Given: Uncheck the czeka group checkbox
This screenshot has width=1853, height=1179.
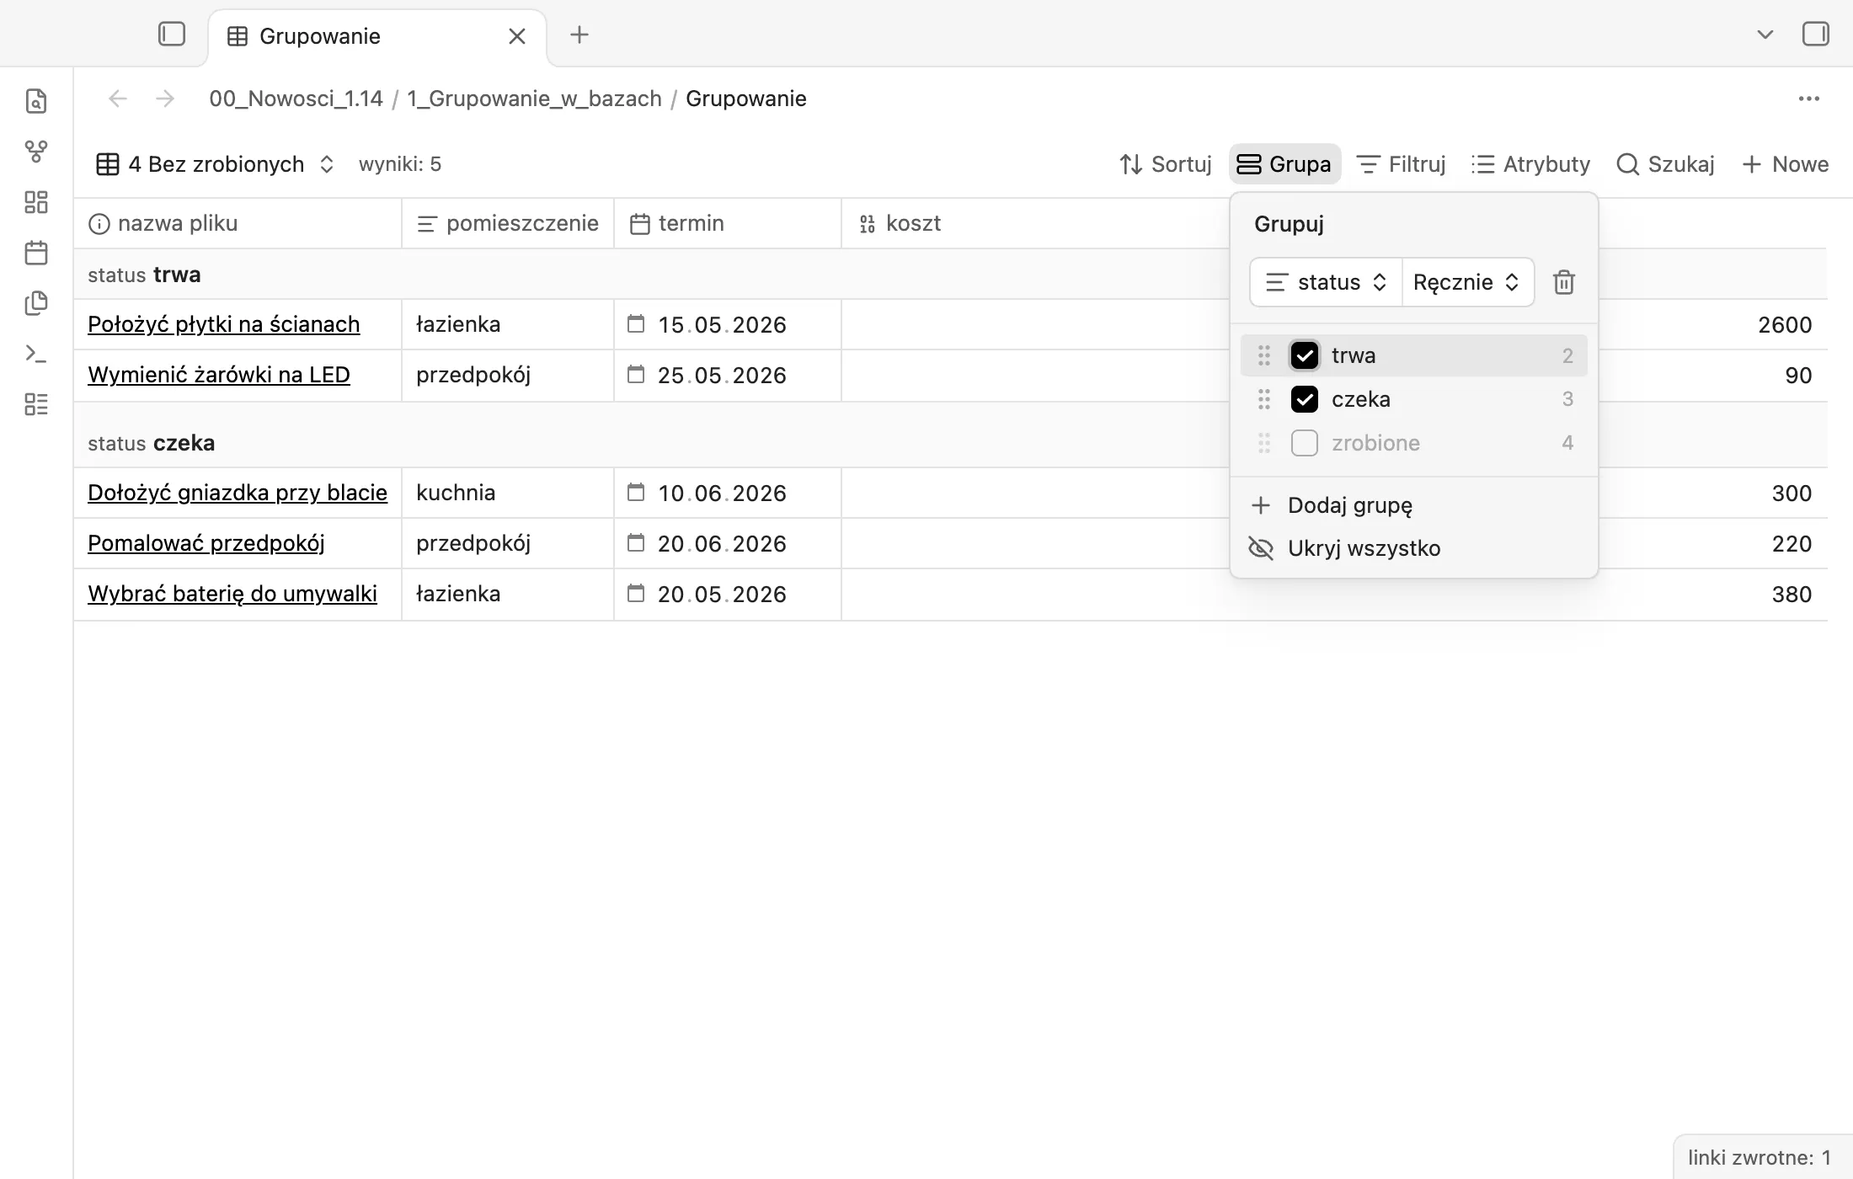Looking at the screenshot, I should pos(1305,399).
